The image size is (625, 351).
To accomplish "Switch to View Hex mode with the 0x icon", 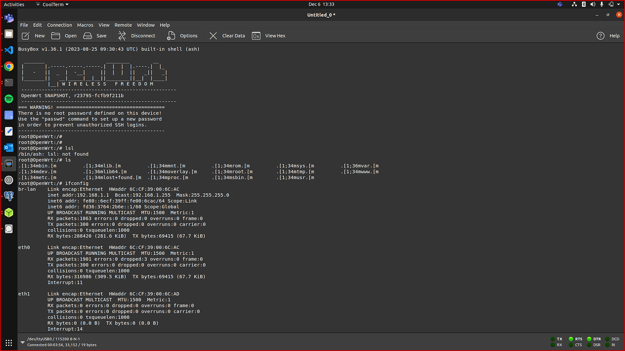I will tap(256, 35).
